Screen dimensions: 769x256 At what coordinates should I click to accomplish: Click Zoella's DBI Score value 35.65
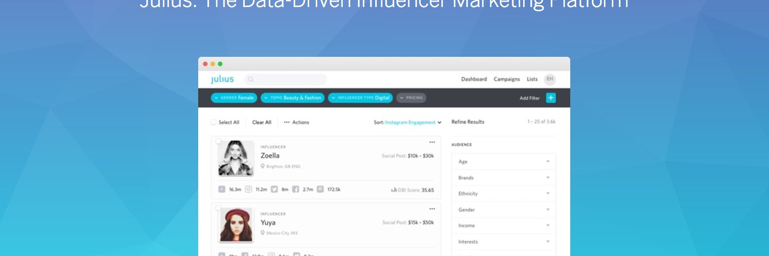tap(428, 190)
